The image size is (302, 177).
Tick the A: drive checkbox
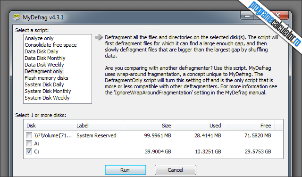tap(29, 143)
